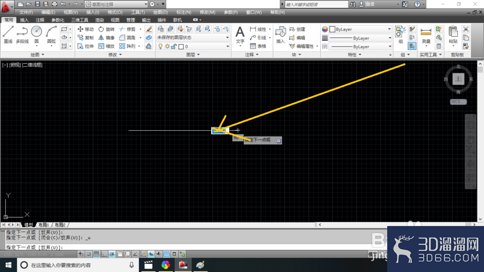Click the save icon in the quick access toolbar
This screenshot has width=484, height=272.
click(37, 4)
